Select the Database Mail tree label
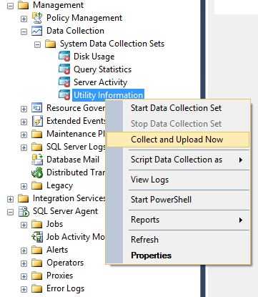 tap(73, 160)
